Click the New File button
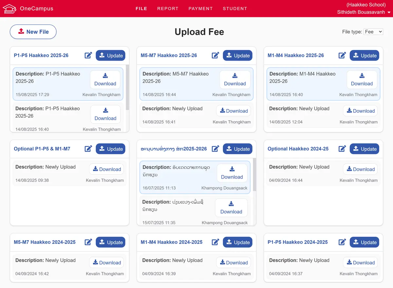This screenshot has width=393, height=288. (33, 32)
